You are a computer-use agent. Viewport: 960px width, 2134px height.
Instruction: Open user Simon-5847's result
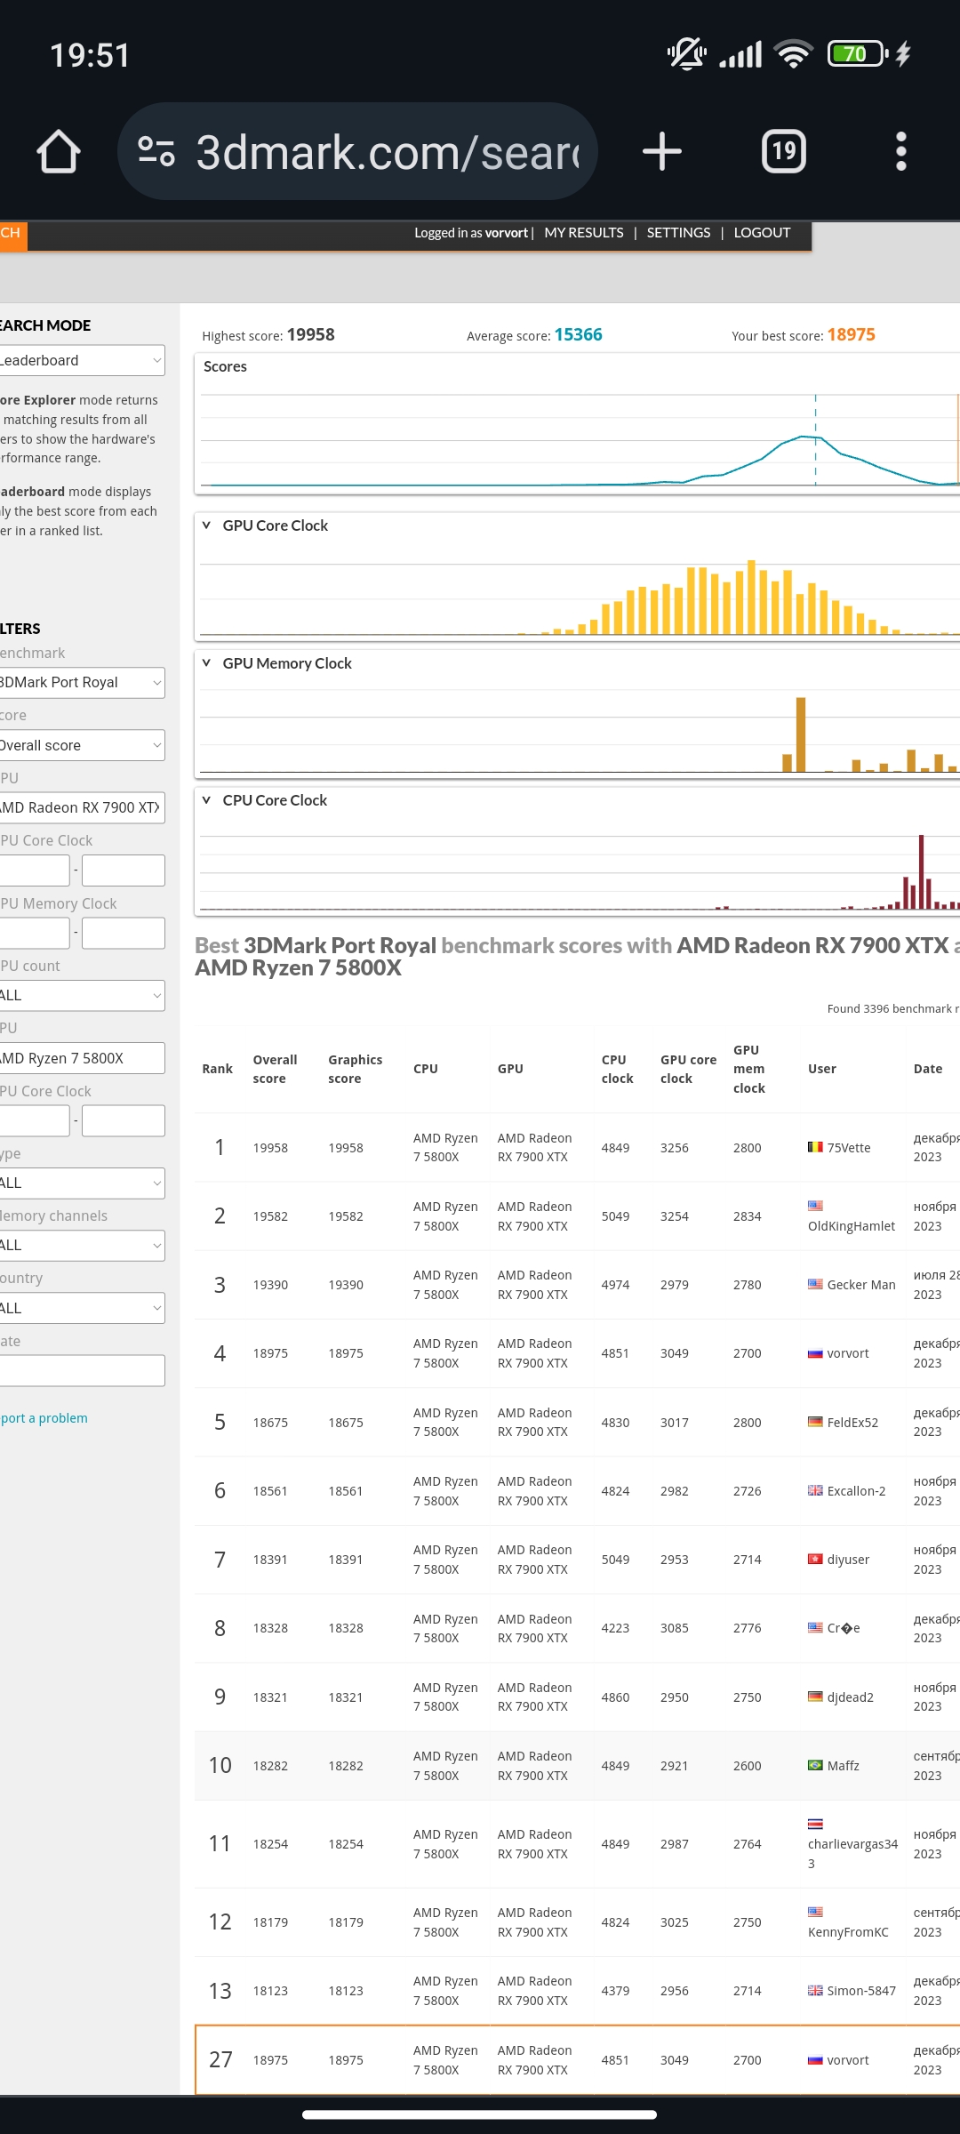[x=861, y=1991]
